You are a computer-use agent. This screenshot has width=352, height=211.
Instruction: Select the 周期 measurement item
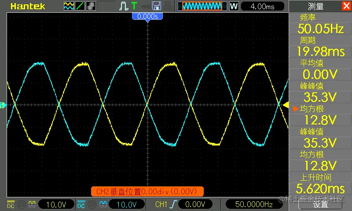click(308, 40)
